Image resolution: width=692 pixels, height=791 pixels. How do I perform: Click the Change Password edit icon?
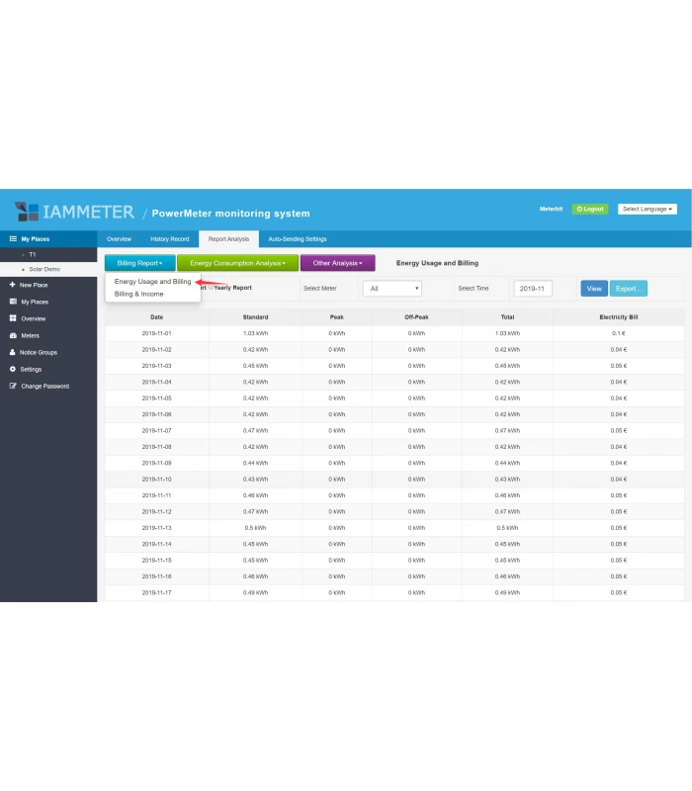tap(13, 386)
